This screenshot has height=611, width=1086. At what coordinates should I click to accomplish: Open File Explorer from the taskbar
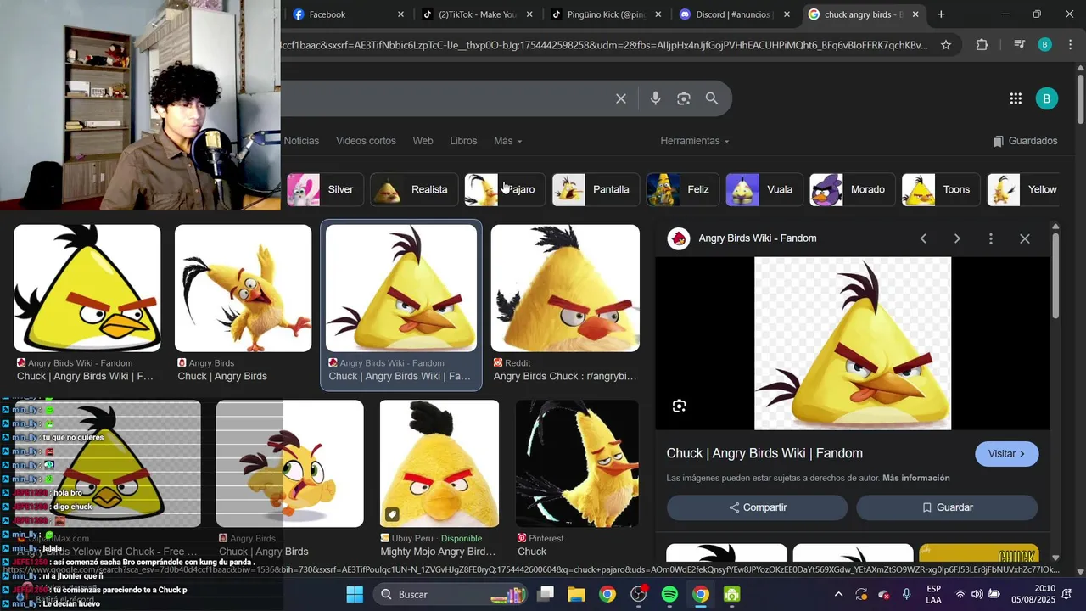pyautogui.click(x=576, y=594)
